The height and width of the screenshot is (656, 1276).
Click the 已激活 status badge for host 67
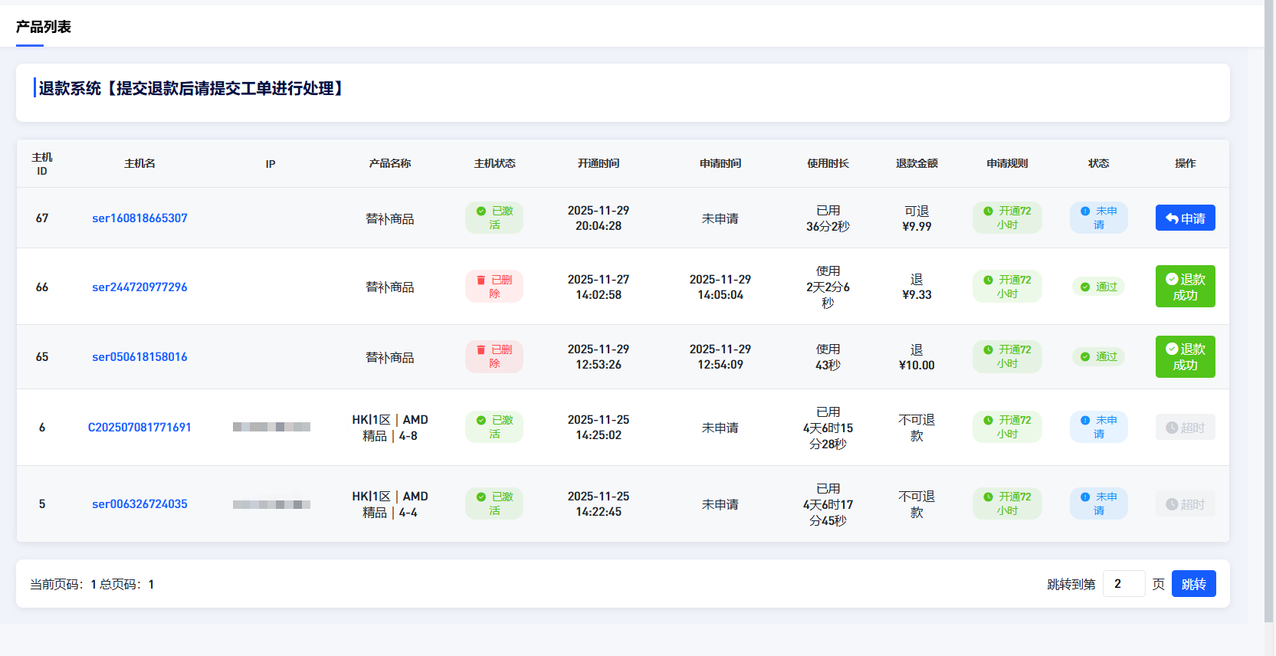pos(494,218)
